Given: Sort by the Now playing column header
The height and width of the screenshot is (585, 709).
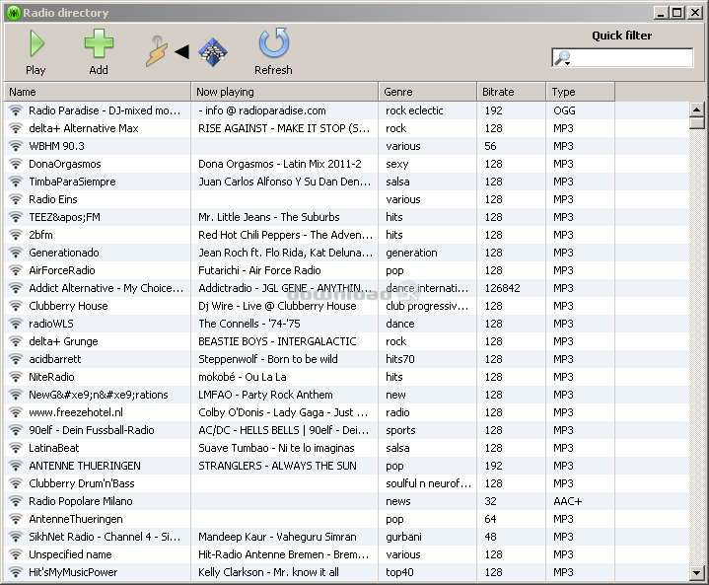Looking at the screenshot, I should 284,92.
